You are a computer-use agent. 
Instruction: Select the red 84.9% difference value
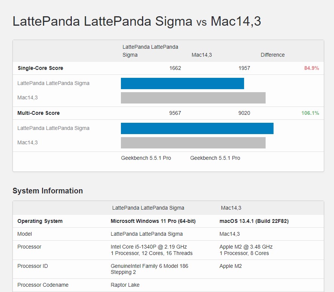point(311,68)
